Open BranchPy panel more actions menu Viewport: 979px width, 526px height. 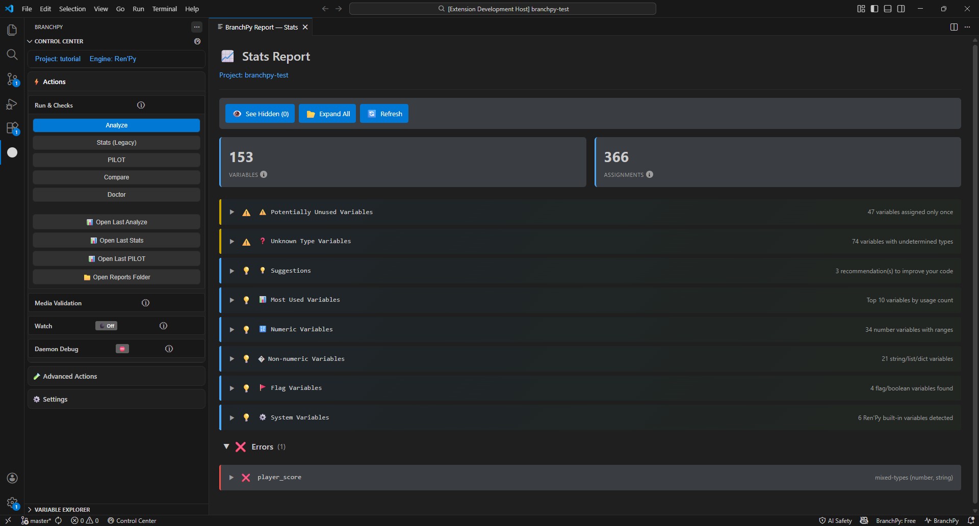197,27
